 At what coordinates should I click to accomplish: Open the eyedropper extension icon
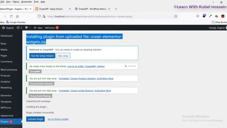(x=210, y=16)
